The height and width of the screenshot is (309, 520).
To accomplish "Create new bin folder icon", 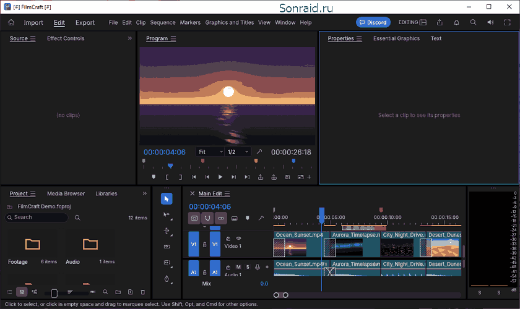I will point(118,292).
